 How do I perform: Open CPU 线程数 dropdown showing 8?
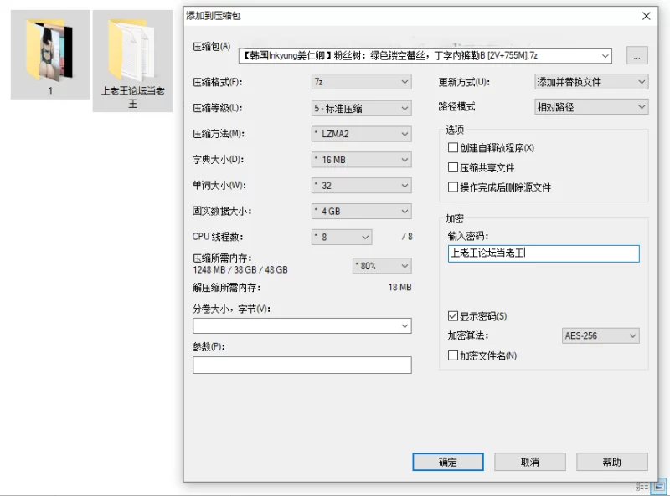coord(342,237)
